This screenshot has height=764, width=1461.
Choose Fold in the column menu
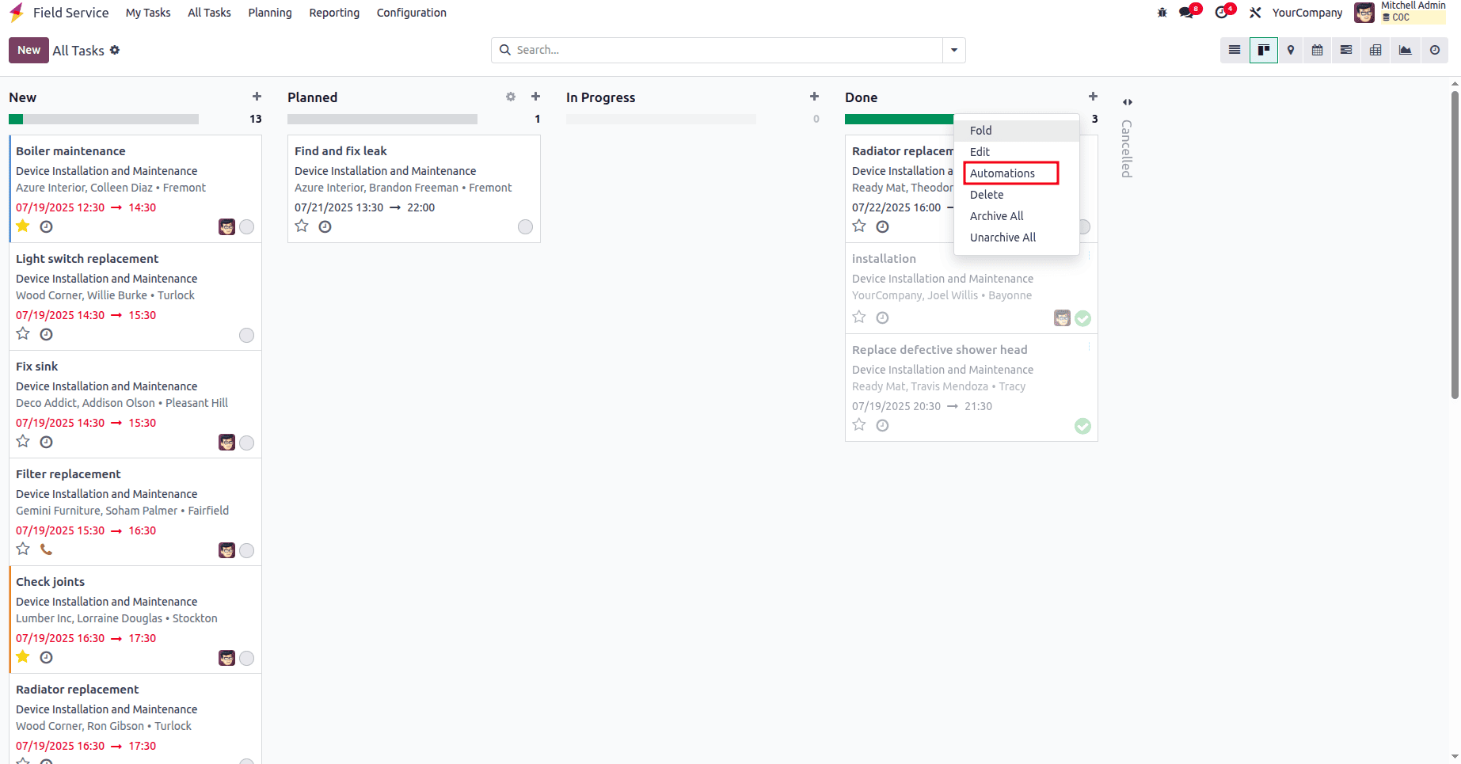(1017, 131)
